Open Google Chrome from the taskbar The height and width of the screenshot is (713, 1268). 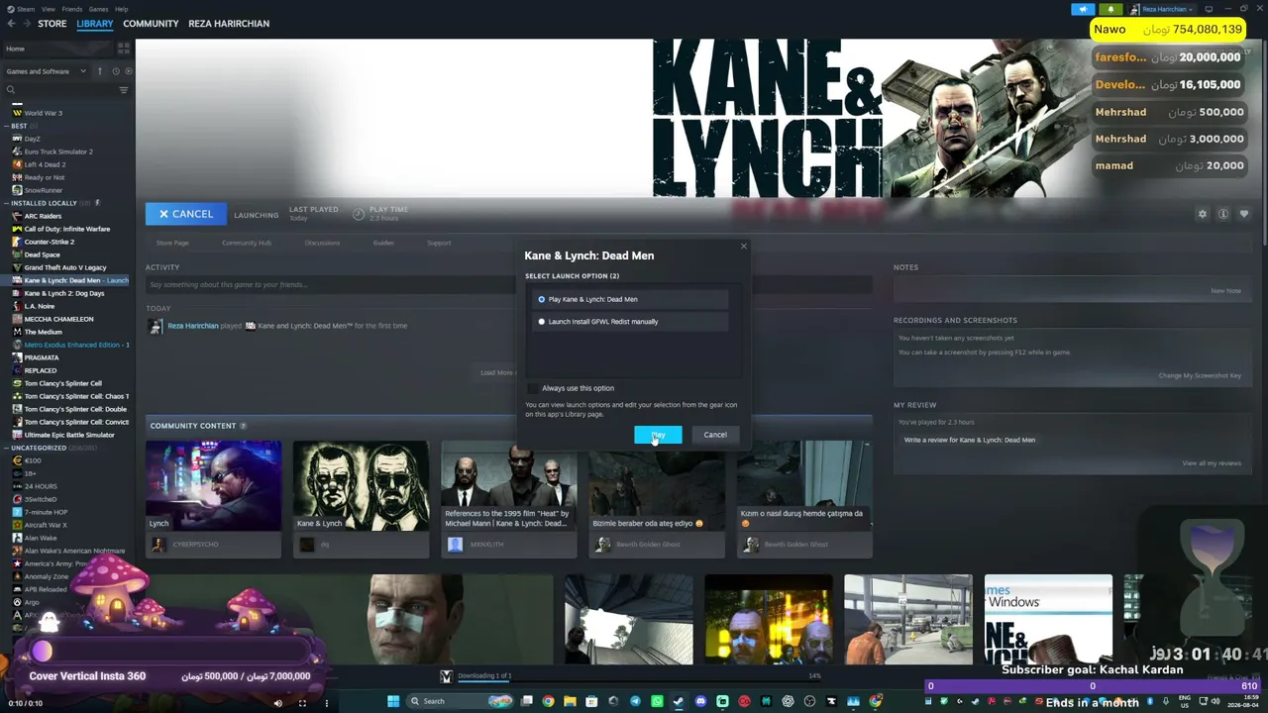[x=548, y=702]
